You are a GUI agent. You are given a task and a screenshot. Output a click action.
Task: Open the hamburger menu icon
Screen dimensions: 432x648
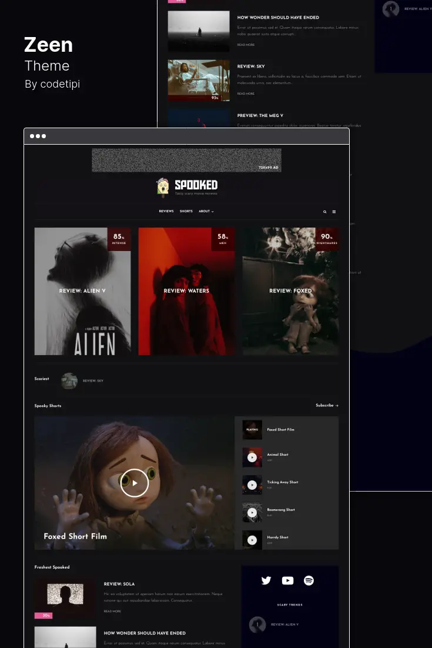[334, 212]
